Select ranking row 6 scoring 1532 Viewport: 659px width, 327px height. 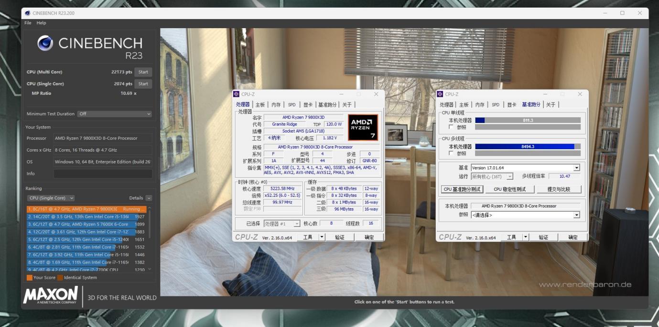point(87,247)
